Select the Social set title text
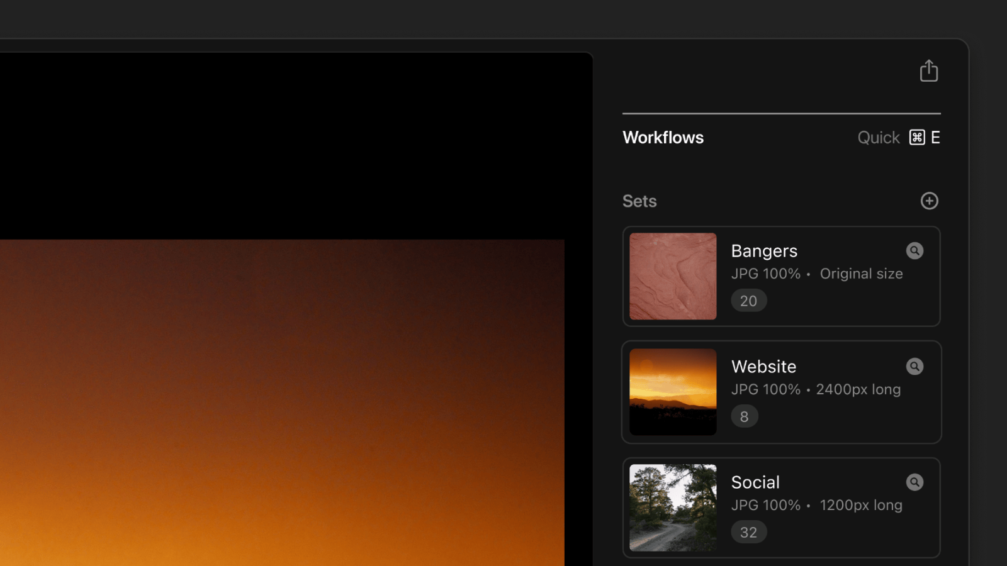The height and width of the screenshot is (566, 1007). click(x=755, y=482)
